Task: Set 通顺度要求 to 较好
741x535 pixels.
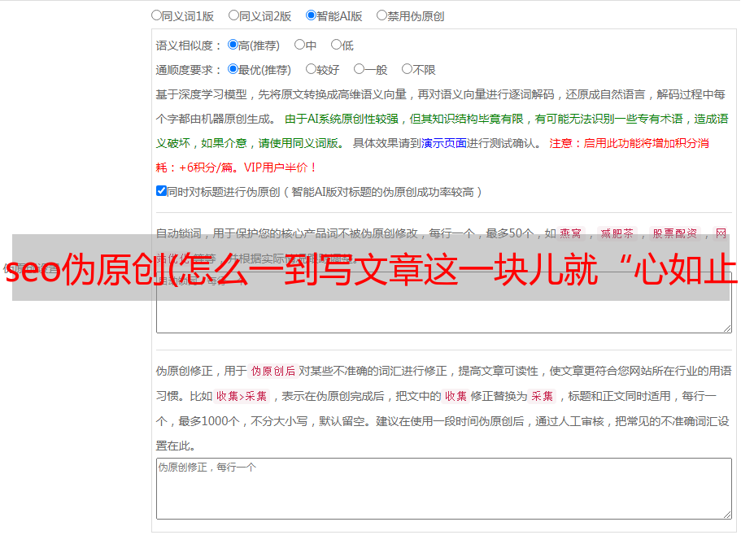Action: coord(311,69)
